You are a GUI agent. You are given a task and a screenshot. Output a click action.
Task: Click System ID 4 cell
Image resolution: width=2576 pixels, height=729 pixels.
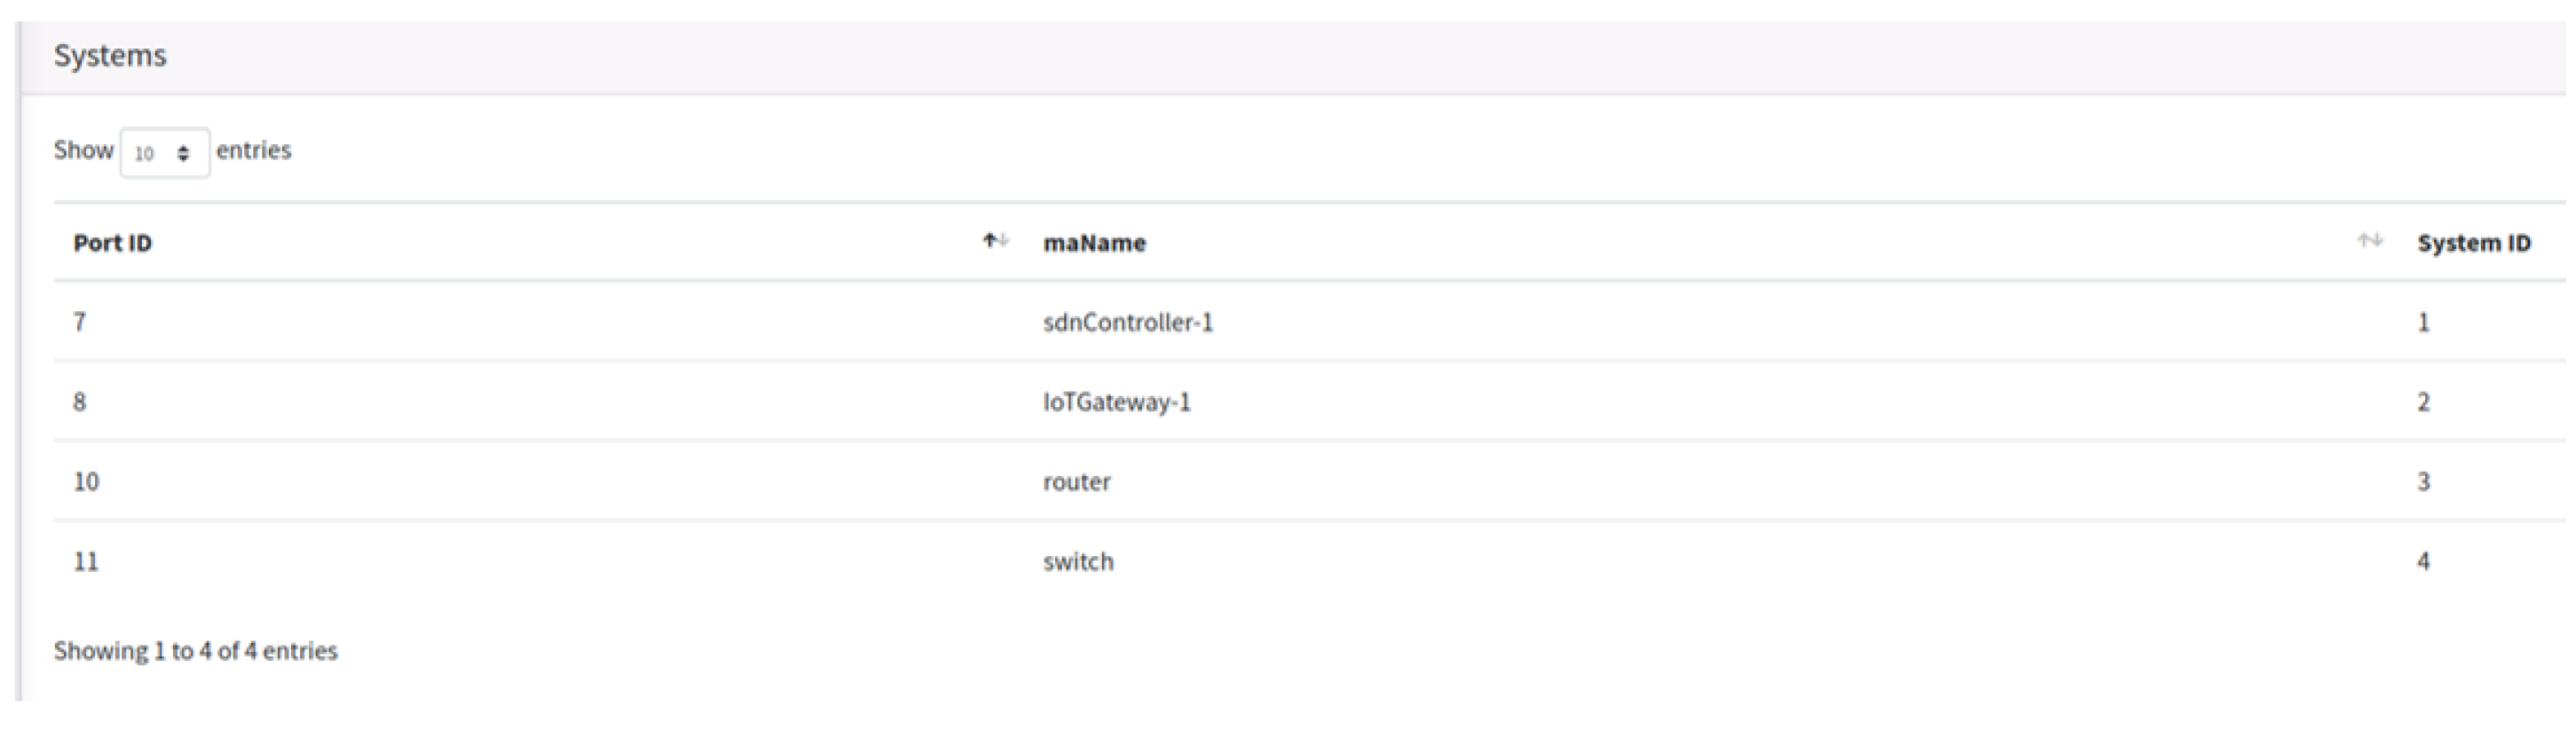[x=2423, y=562]
